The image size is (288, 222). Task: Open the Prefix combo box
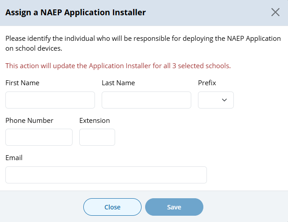coord(215,100)
